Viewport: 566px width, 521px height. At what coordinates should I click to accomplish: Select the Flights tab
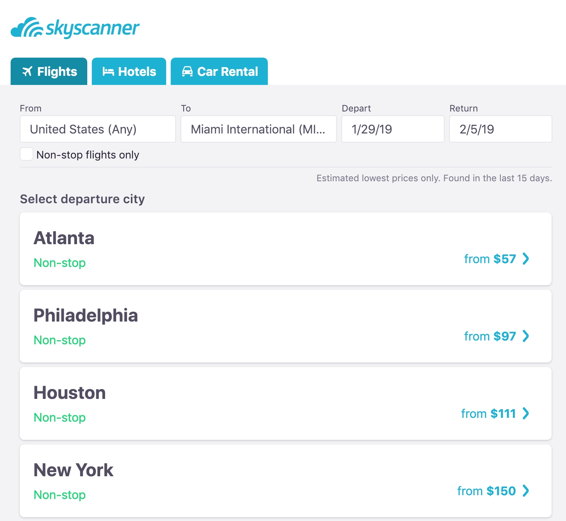coord(49,71)
